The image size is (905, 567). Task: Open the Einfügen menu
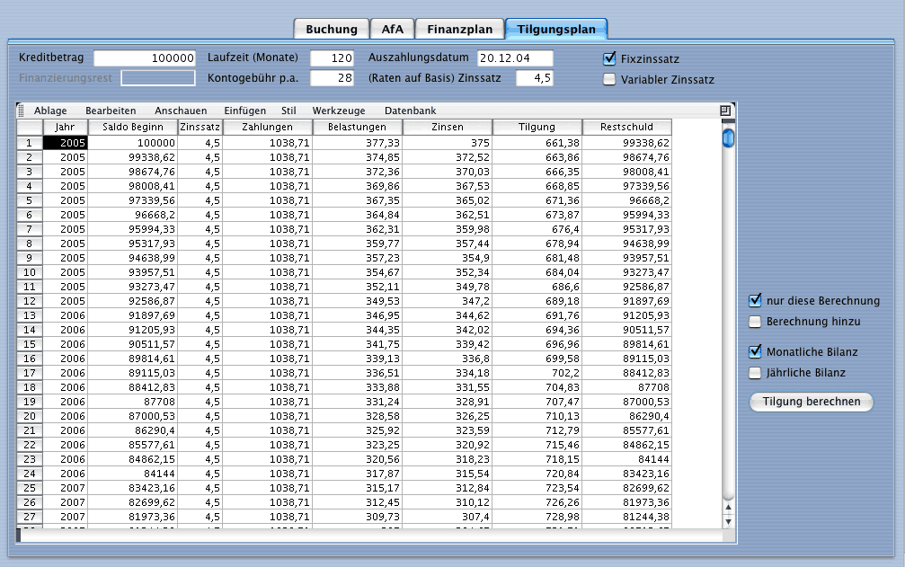tap(245, 111)
